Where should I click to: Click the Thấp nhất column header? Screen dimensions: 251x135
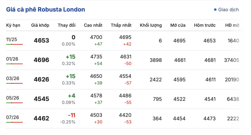coord(121,25)
